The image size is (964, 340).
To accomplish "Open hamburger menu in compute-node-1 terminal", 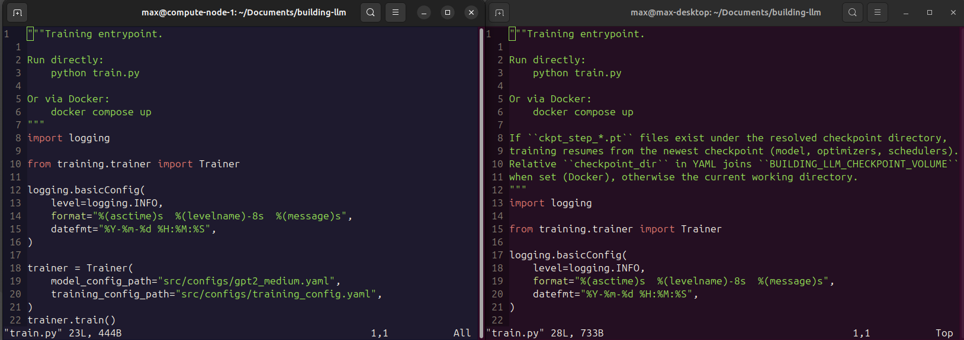I will coord(396,12).
